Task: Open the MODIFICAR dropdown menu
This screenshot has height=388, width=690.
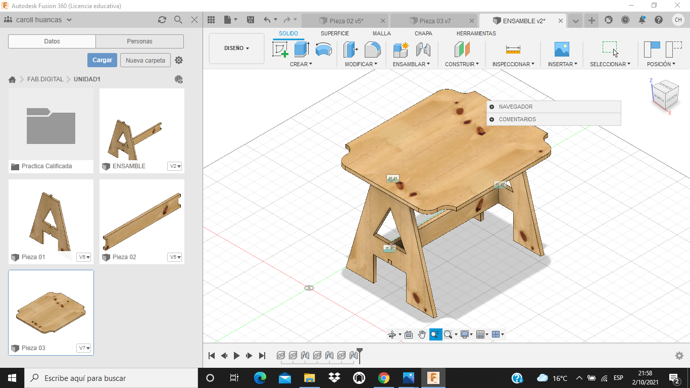Action: point(361,64)
